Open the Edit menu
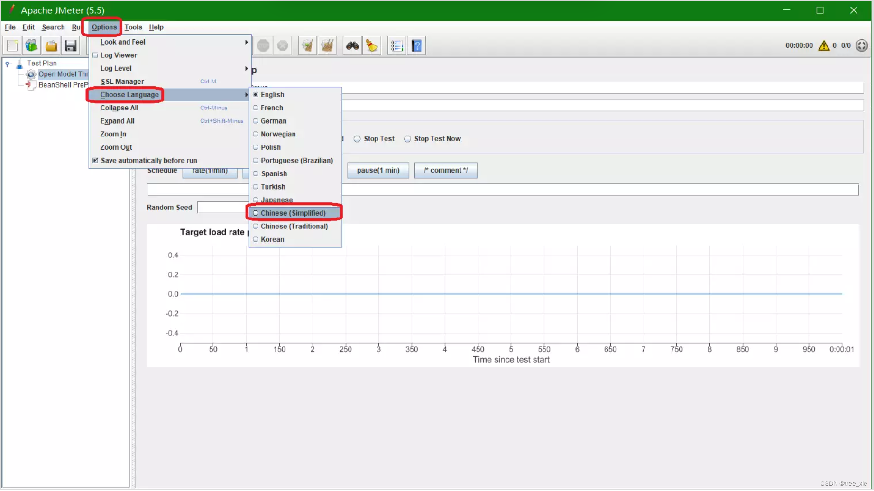The image size is (874, 491). (28, 27)
